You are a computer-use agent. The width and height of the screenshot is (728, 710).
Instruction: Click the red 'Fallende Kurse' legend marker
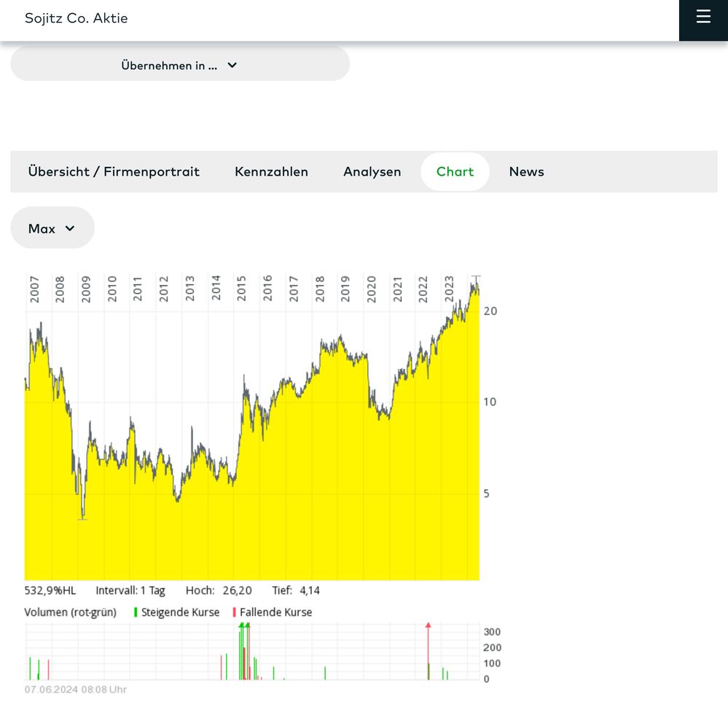point(234,612)
